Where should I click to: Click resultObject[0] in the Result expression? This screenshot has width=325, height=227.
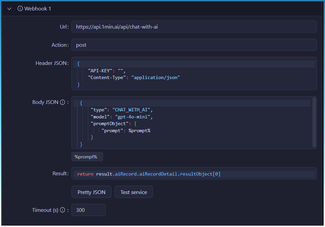201,174
